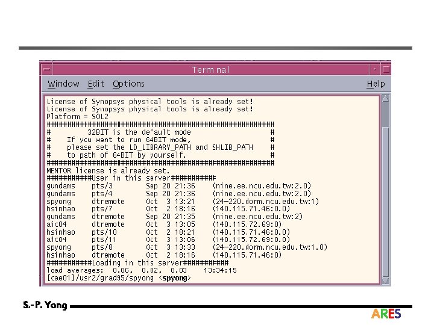Click host (24-220.dorm.ncu.edu.tw:1.0)
Viewport: 434px width, 325px height.
point(270,247)
